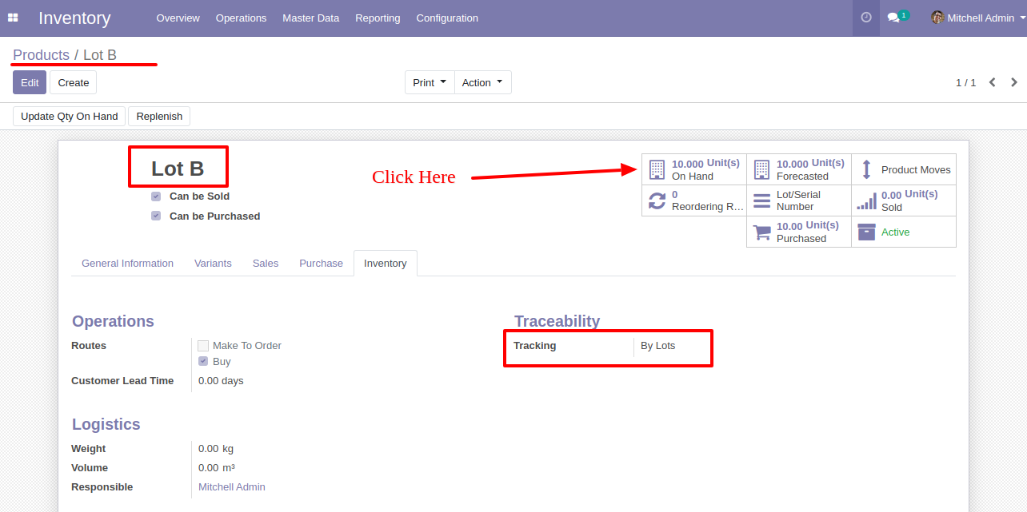The image size is (1027, 512).
Task: Open the Print dropdown
Action: point(430,82)
